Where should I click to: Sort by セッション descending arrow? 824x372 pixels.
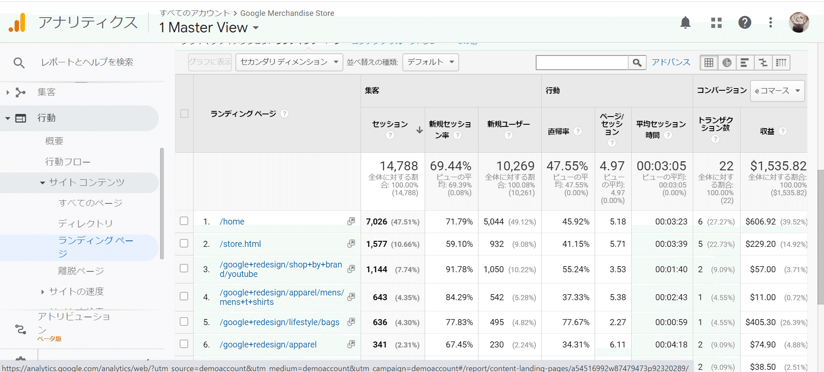[420, 130]
